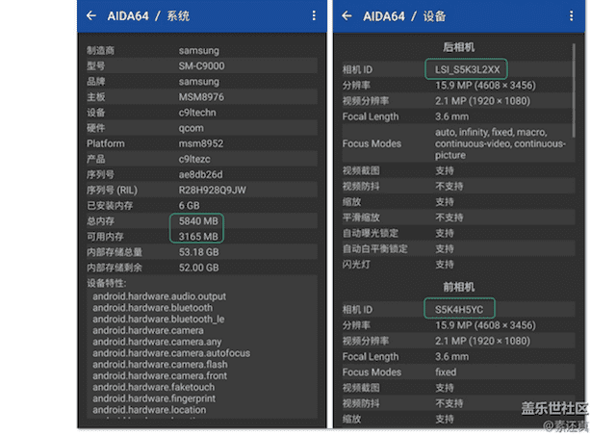
Task: Tap the front camera ID S5K4H5YC
Action: coord(459,309)
